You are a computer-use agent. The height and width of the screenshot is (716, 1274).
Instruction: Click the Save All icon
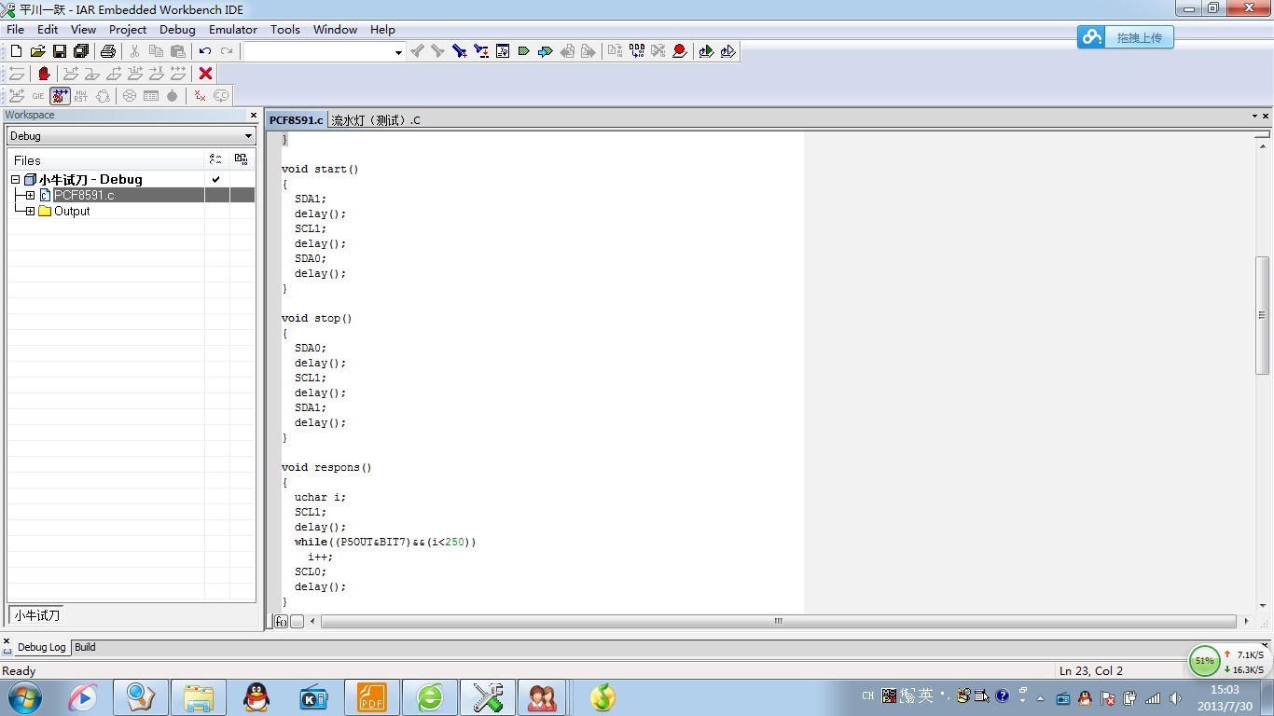pos(80,51)
